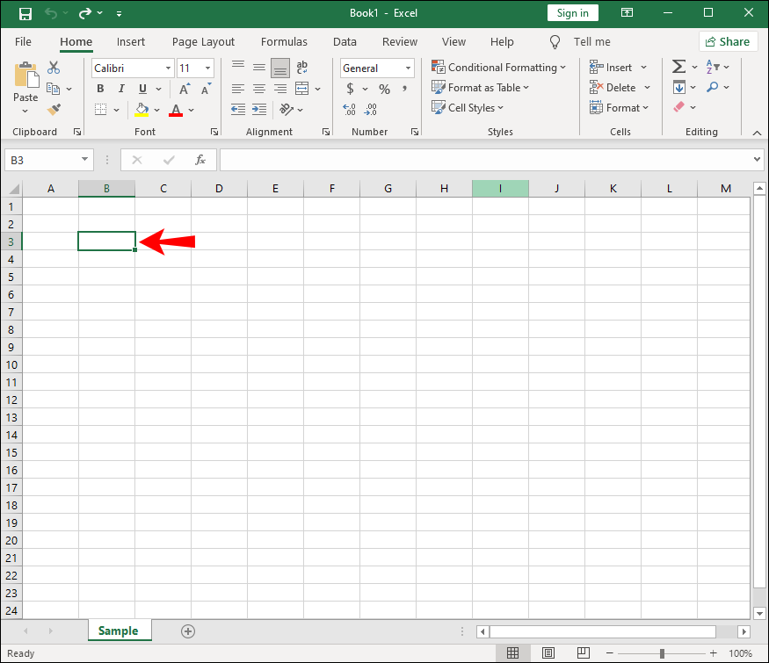This screenshot has width=769, height=663.
Task: Apply Accounting dollar format
Action: pyautogui.click(x=350, y=89)
